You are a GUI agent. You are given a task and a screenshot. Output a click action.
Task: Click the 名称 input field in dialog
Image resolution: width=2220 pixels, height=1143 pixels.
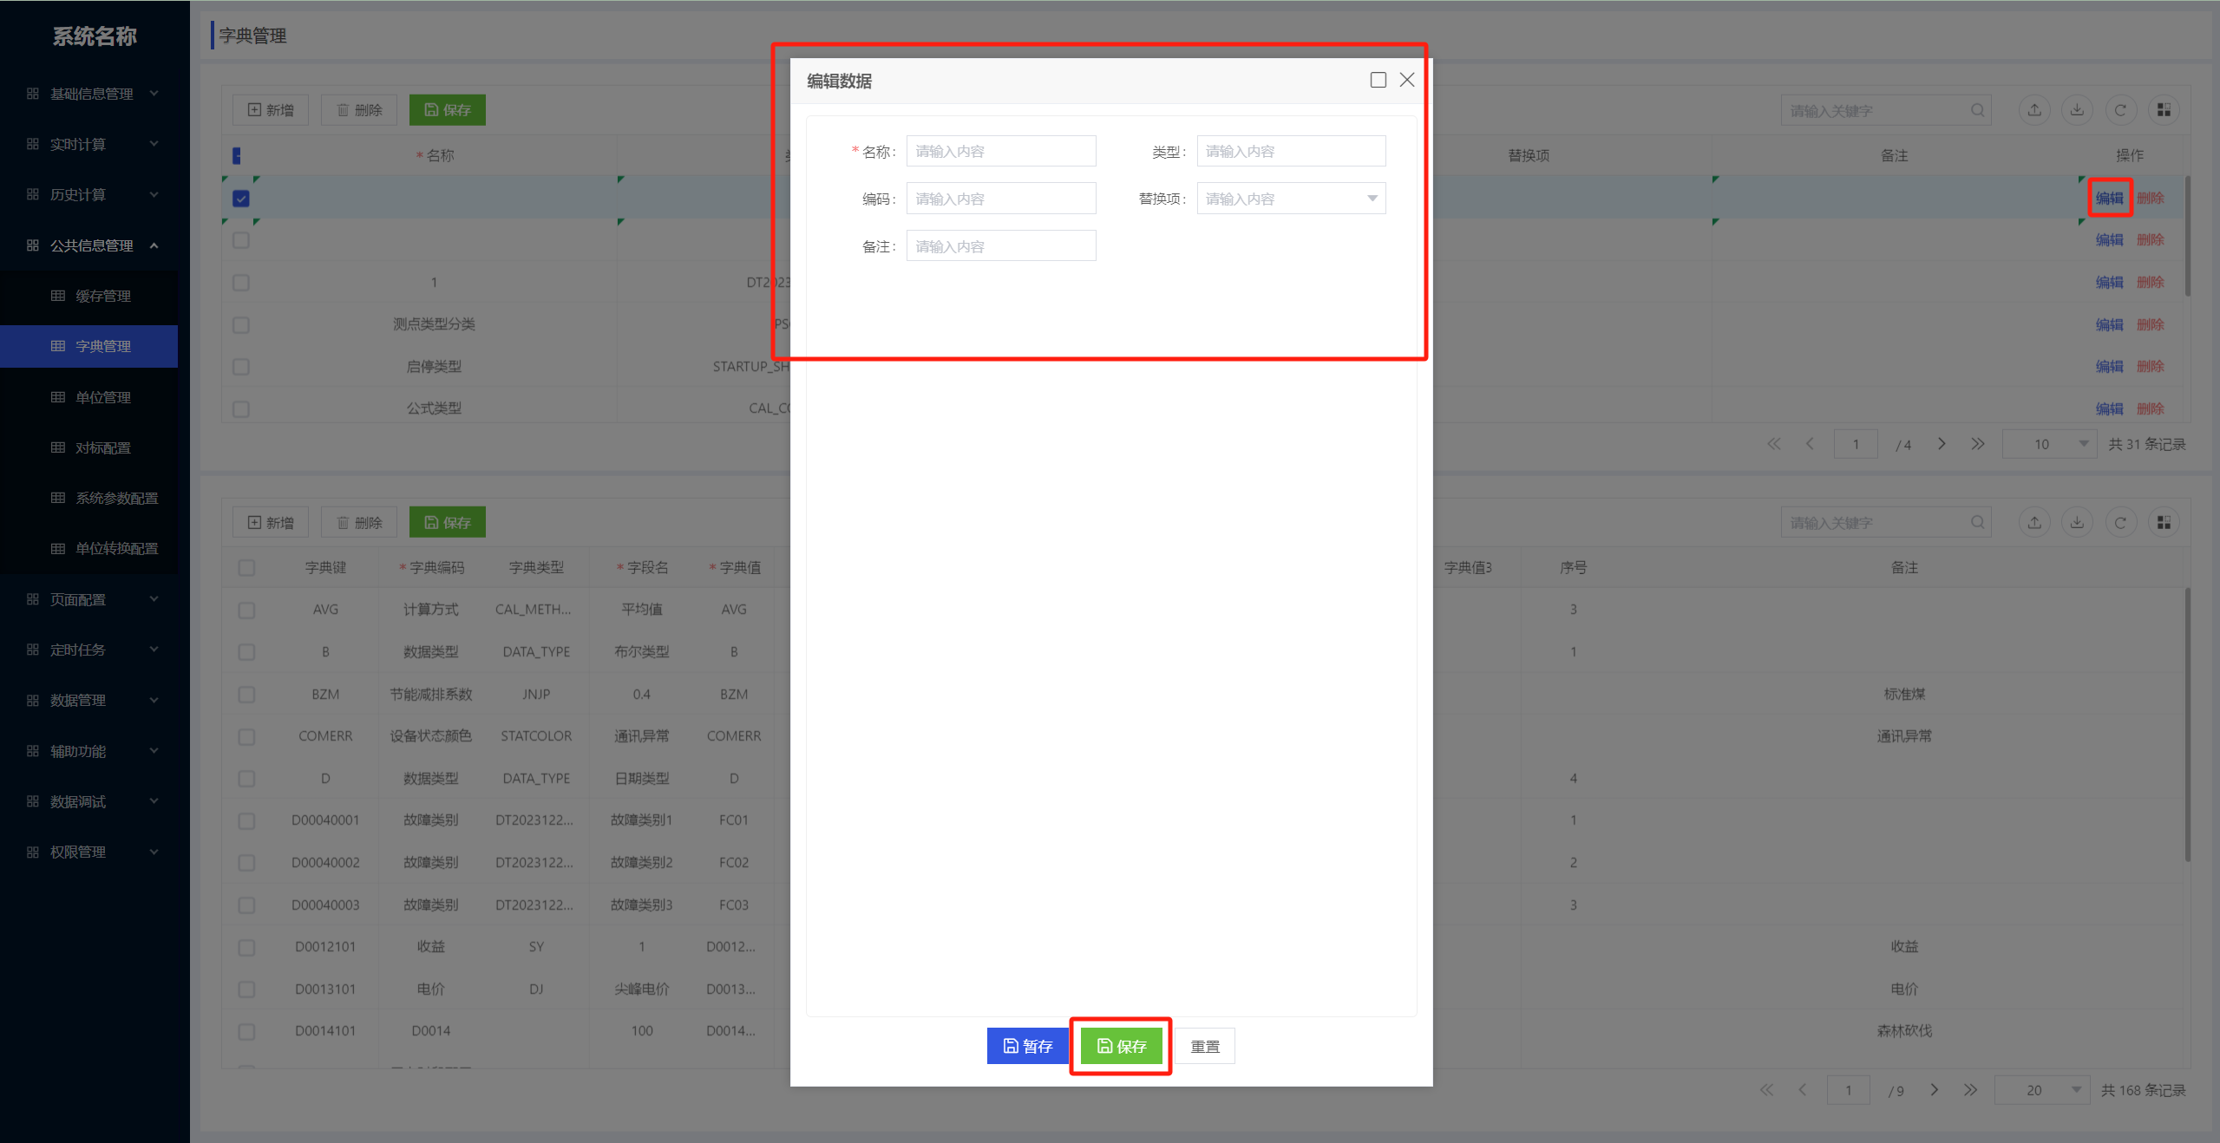point(1001,151)
